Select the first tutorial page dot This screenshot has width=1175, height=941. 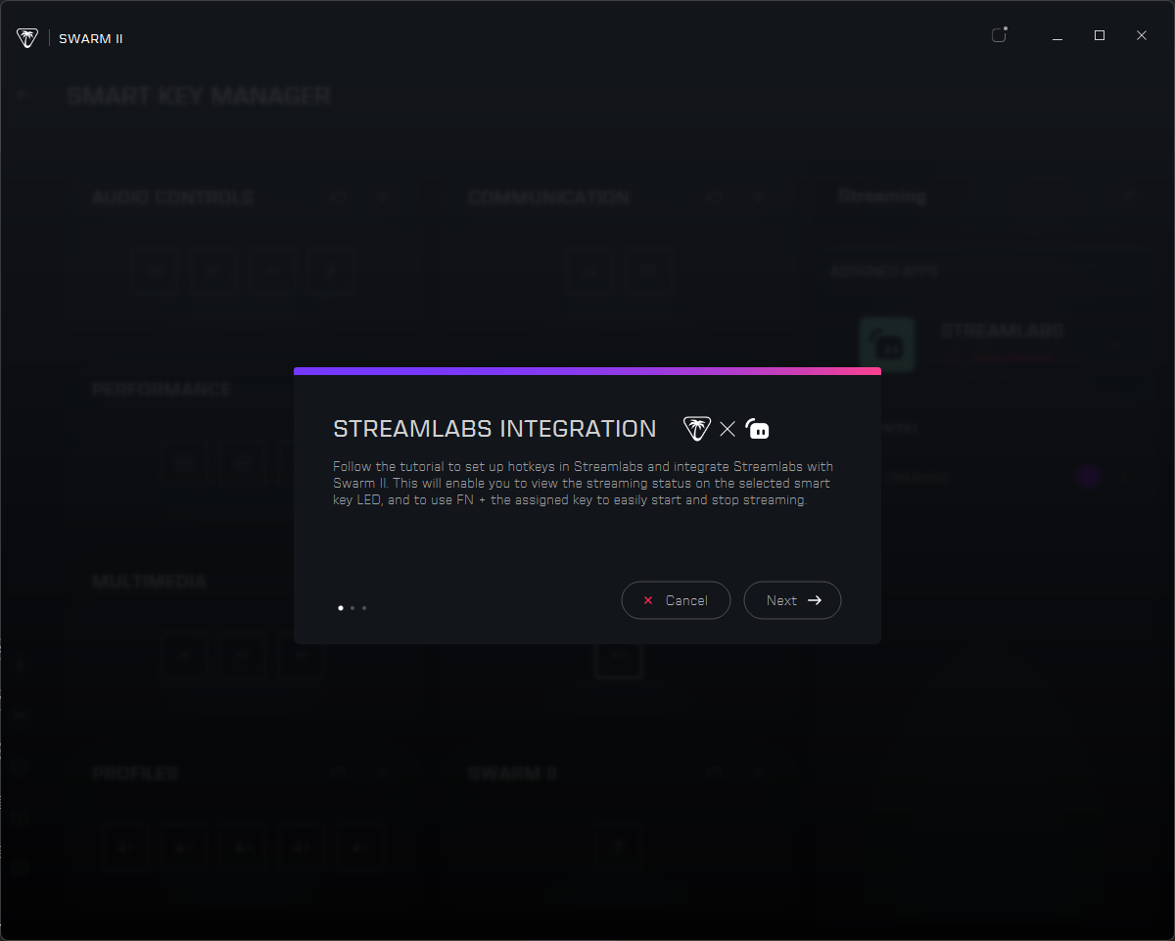point(341,608)
